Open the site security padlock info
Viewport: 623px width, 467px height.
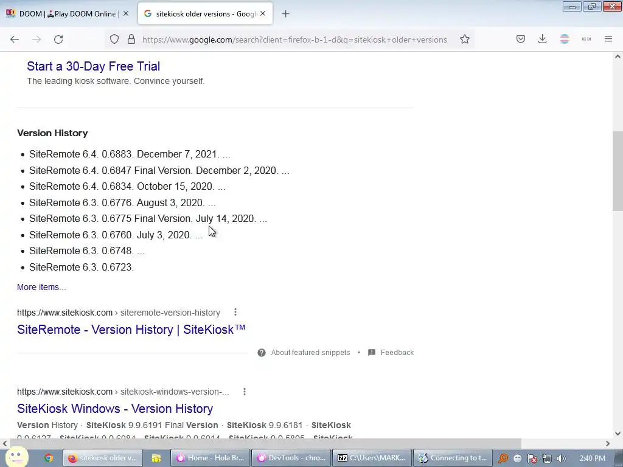tap(131, 40)
